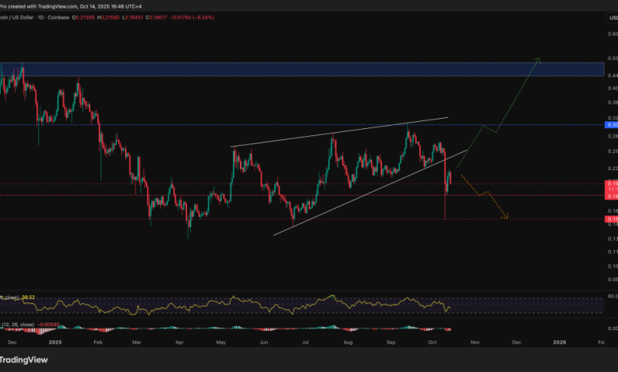Click the blue 0.30 price label on axis
The width and height of the screenshot is (618, 372).
point(612,125)
